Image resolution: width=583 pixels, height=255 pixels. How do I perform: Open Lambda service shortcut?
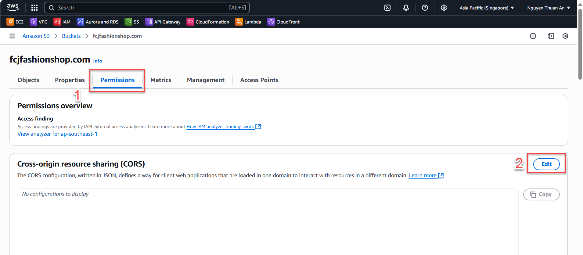click(248, 22)
